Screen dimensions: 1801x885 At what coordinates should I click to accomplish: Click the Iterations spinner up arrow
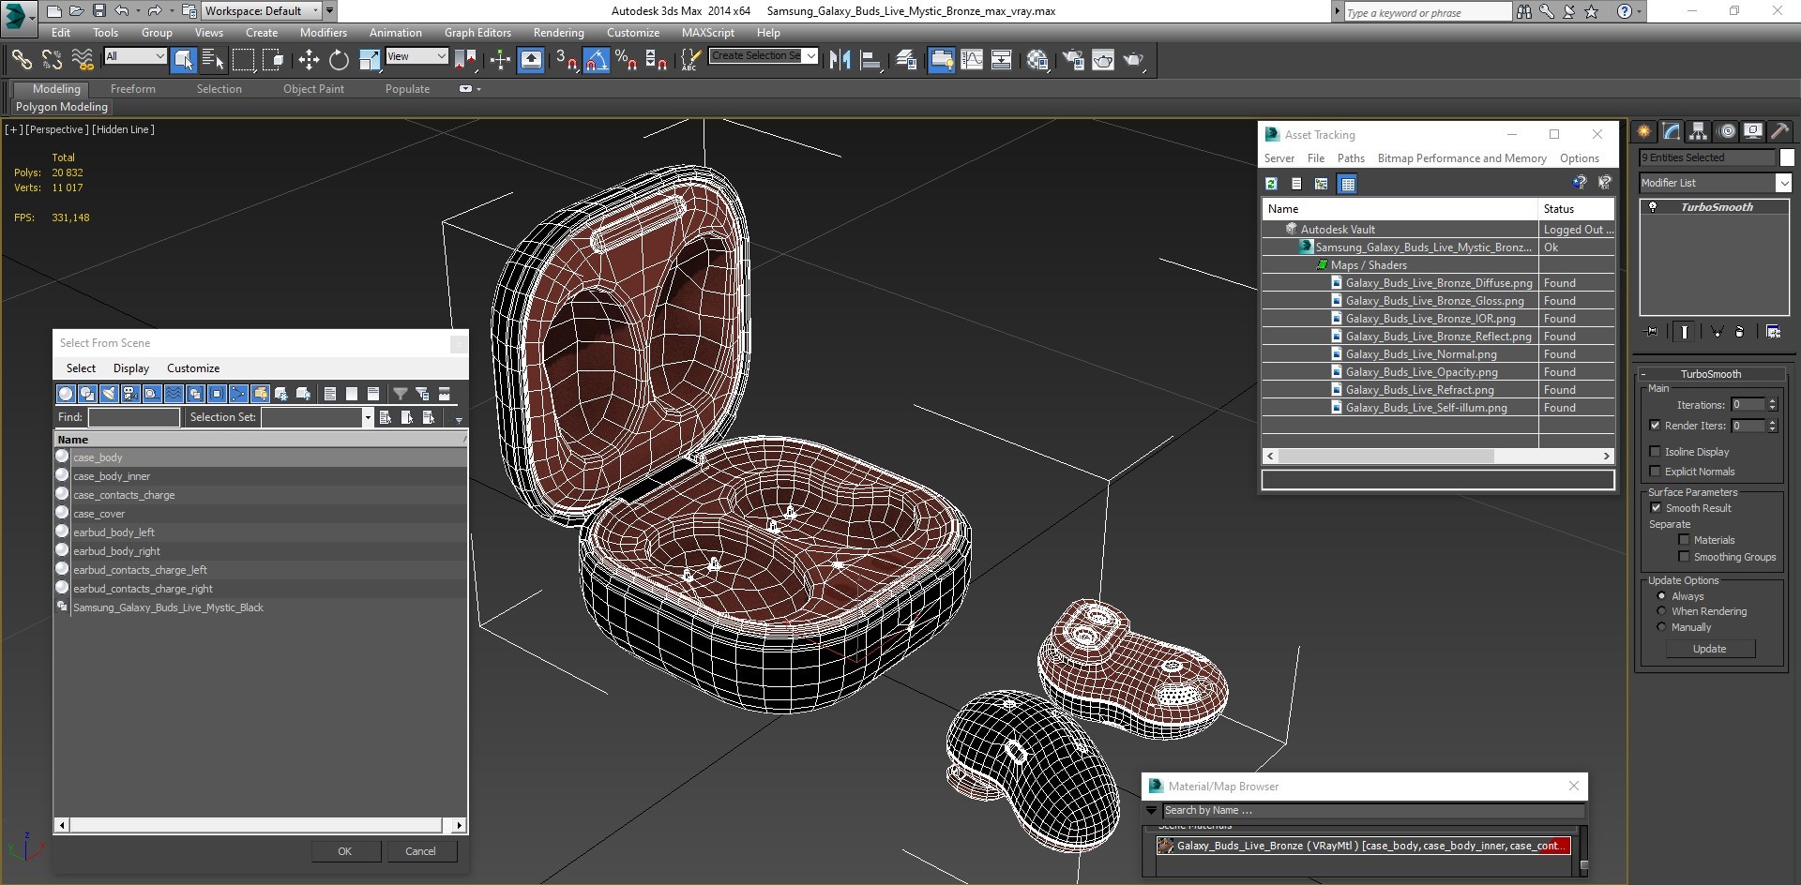point(1772,401)
